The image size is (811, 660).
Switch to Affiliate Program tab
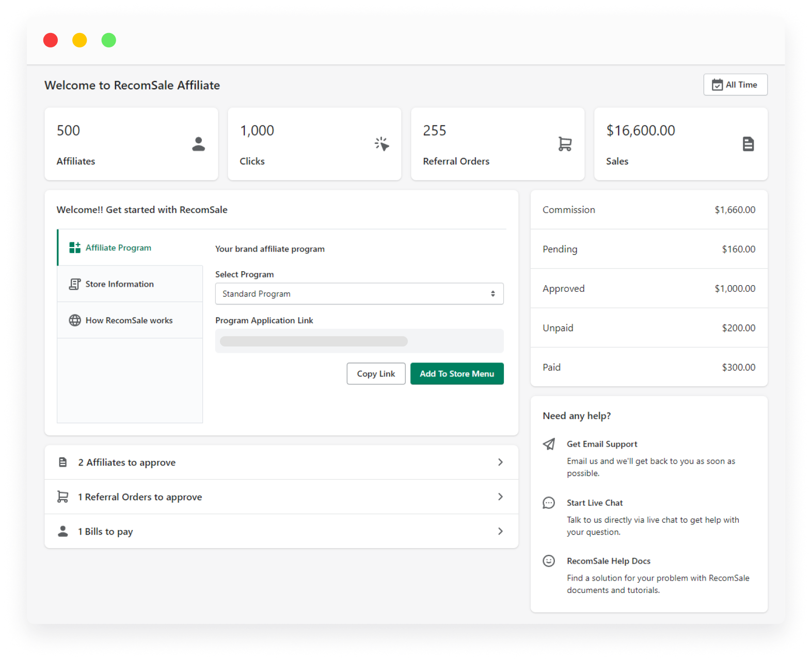[130, 247]
